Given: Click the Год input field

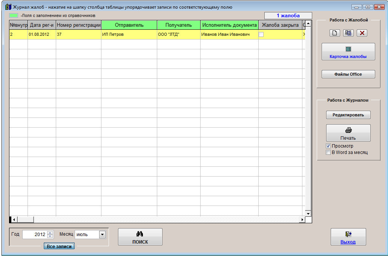Looking at the screenshot, I should [35, 235].
